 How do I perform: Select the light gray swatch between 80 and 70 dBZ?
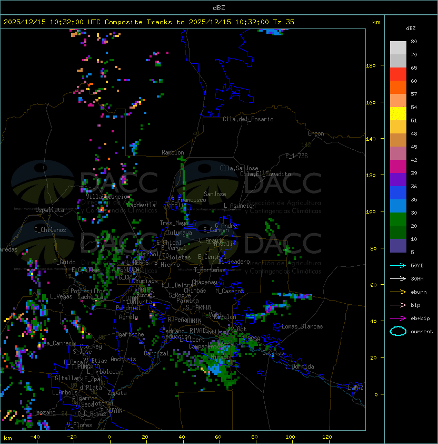398,48
